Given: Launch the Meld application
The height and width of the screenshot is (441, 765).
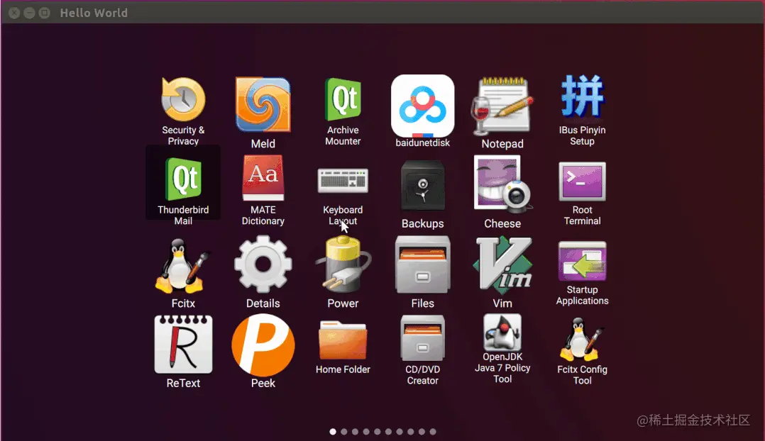Looking at the screenshot, I should (263, 105).
